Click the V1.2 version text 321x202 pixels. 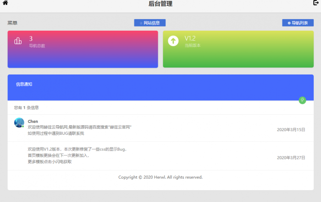coord(190,39)
